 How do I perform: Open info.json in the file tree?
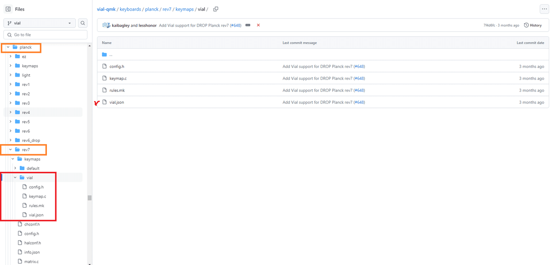32,252
